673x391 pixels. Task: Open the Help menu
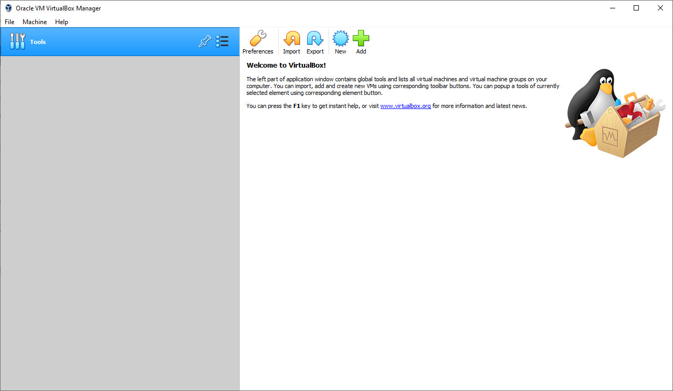click(61, 22)
